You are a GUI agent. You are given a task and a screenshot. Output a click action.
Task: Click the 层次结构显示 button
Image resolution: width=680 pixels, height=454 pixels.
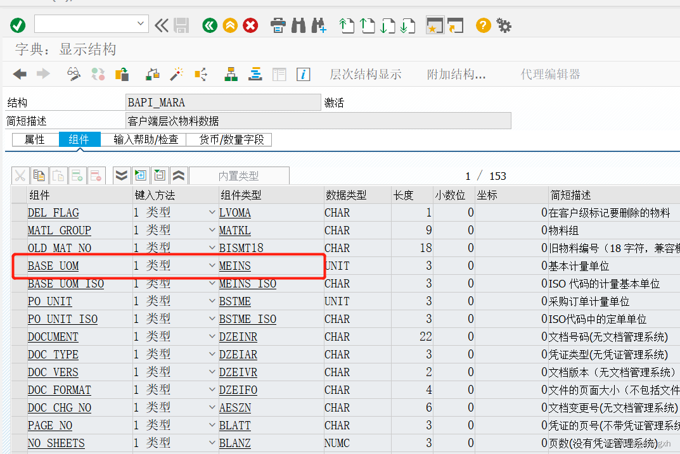point(365,75)
